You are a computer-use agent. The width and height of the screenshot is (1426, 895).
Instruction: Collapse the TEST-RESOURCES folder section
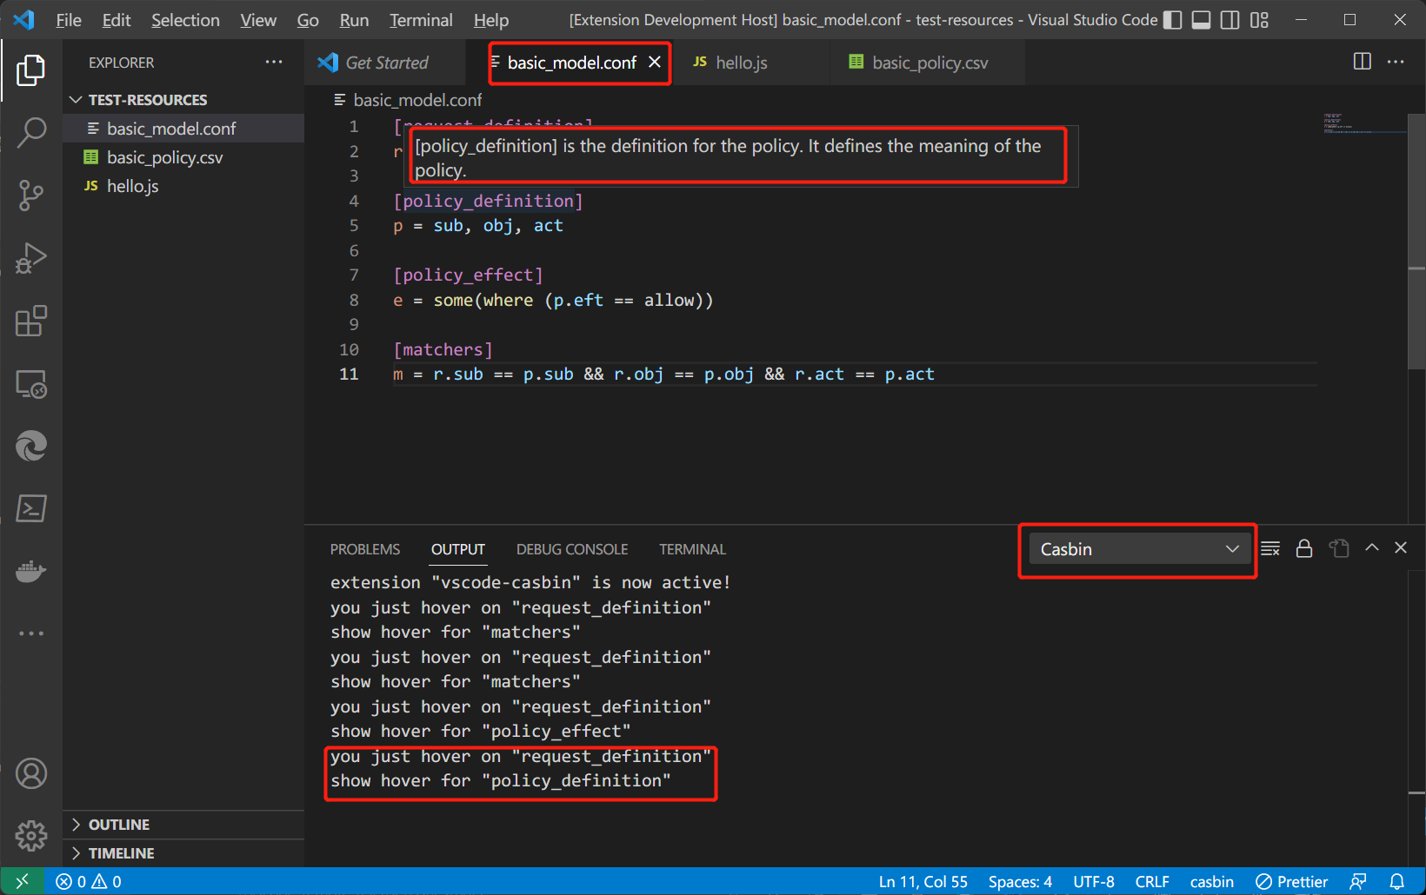[183, 100]
